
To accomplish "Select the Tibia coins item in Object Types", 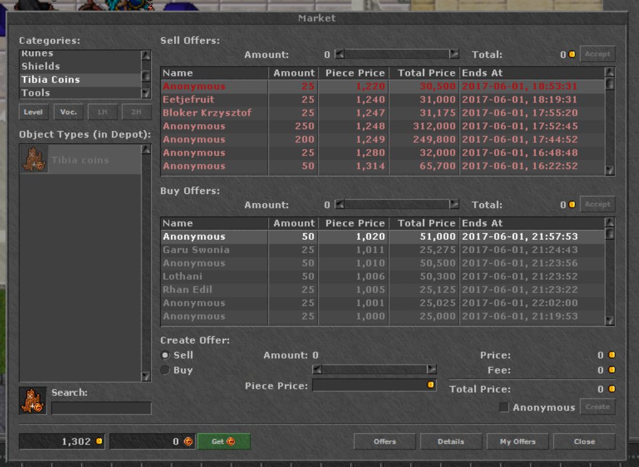I will [80, 159].
